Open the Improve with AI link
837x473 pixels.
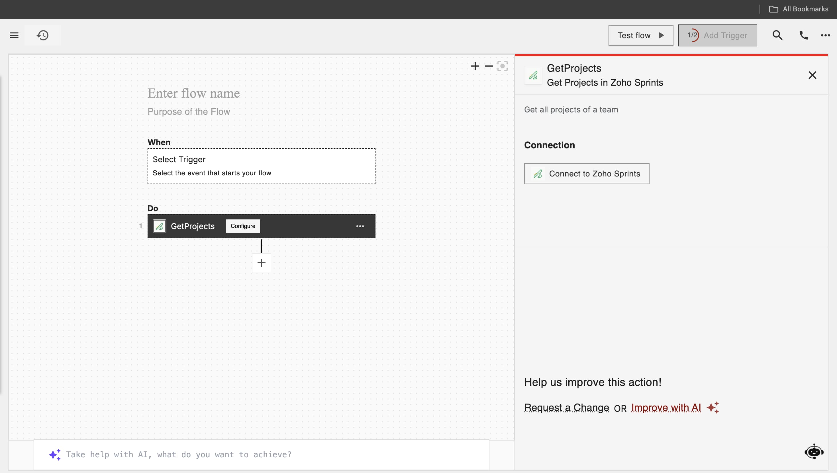click(x=666, y=408)
